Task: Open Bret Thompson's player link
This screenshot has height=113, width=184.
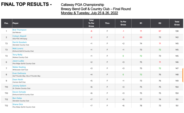Action: [20, 30]
